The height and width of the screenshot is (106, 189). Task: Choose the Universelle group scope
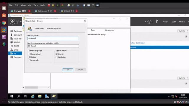pyautogui.click(x=34, y=60)
